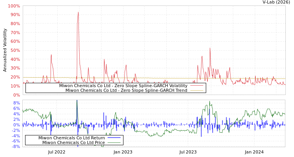Image resolution: width=294 pixels, height=157 pixels.
Task: Click the green price line peak in lower chart
Action: point(210,102)
